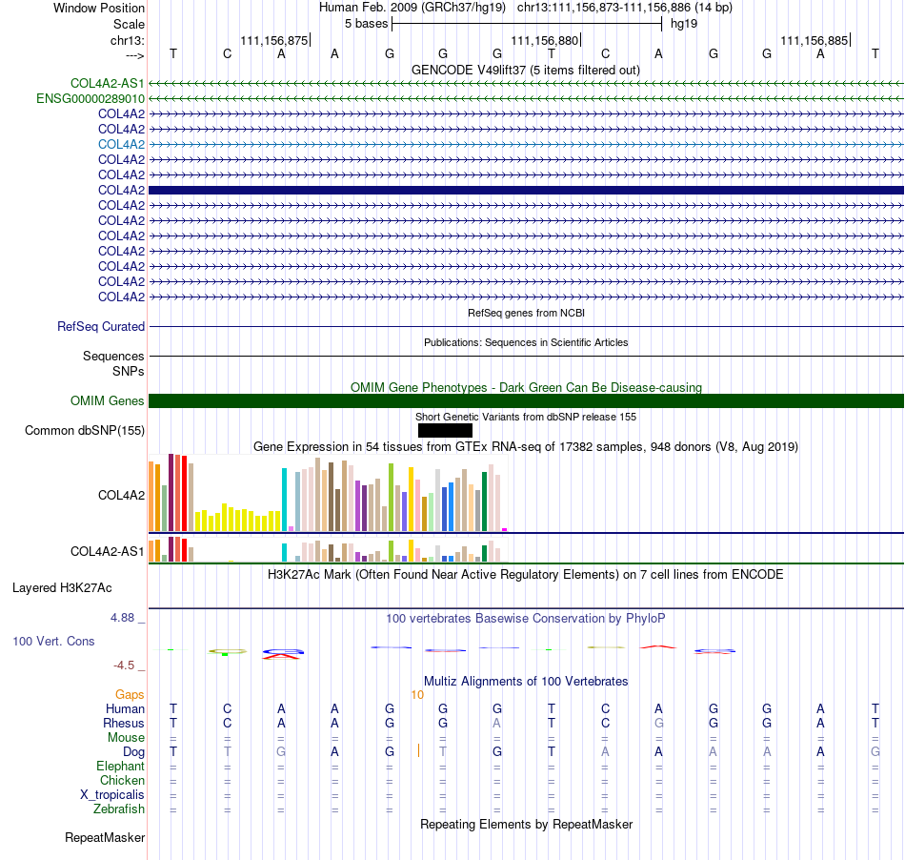Click the thick COL4A2 exon block

[526, 190]
